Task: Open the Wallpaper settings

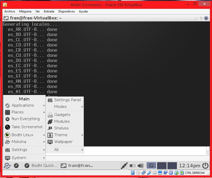Action: coord(63,142)
